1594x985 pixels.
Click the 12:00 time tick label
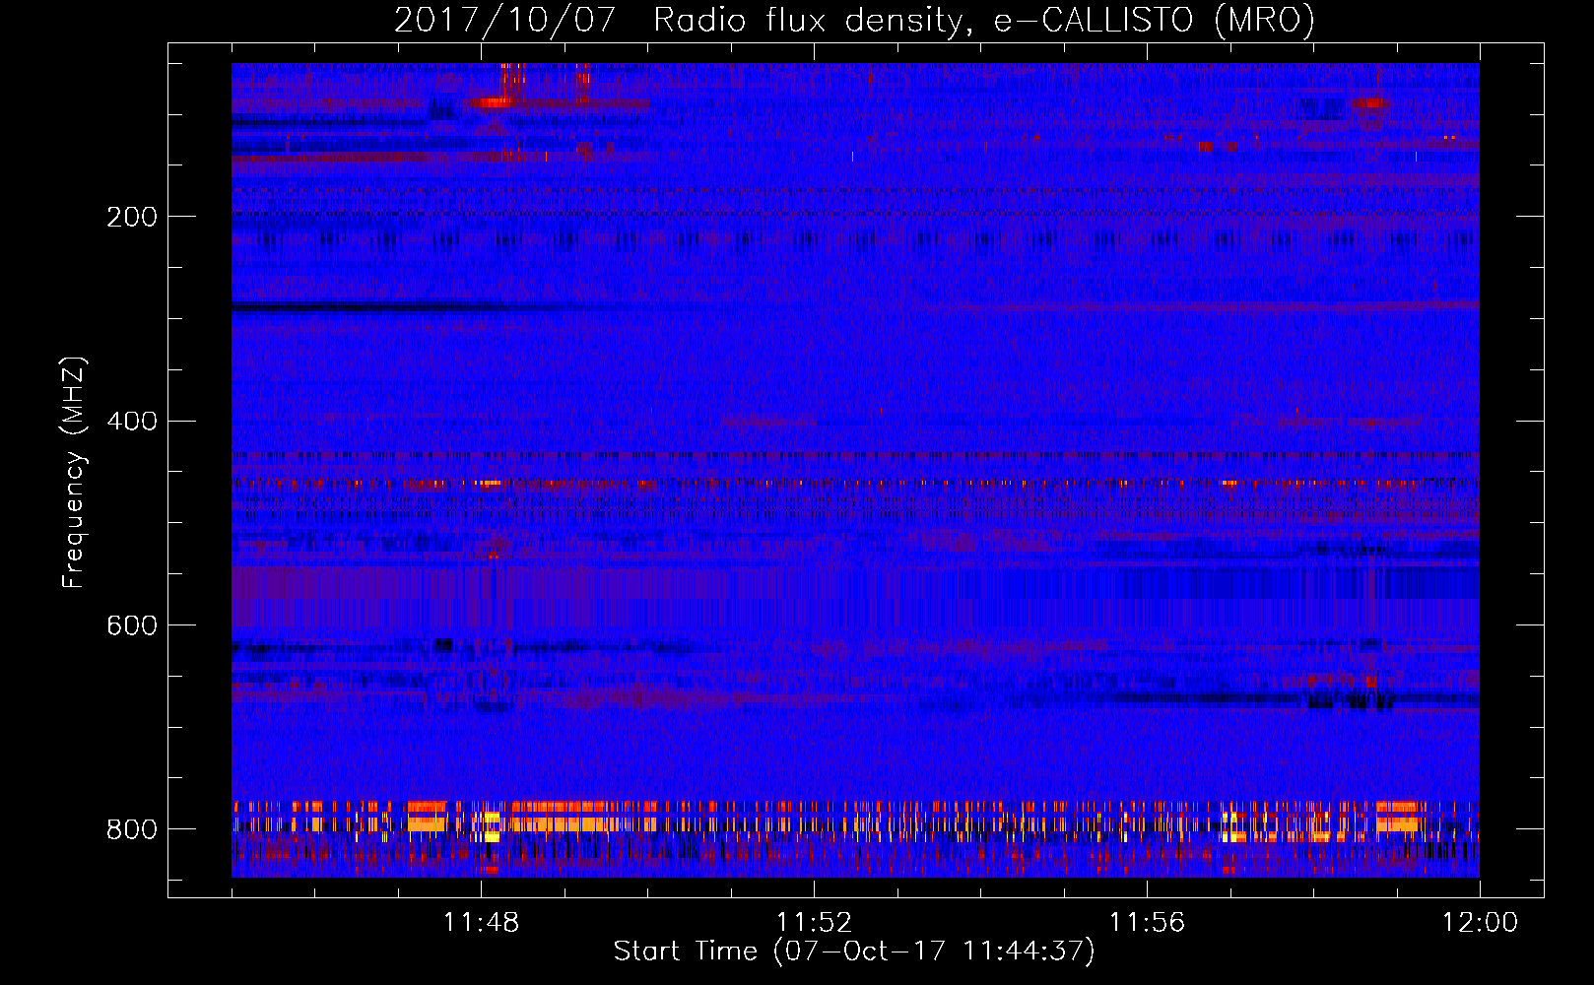tap(1480, 922)
